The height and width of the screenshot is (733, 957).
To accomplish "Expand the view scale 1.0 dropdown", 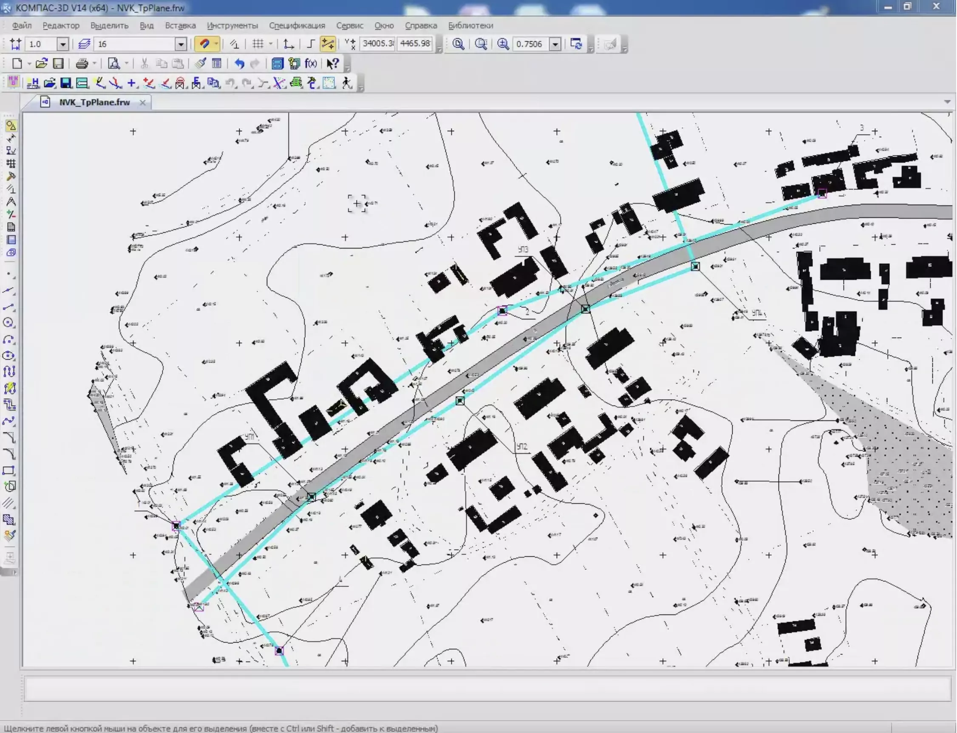I will click(x=62, y=44).
